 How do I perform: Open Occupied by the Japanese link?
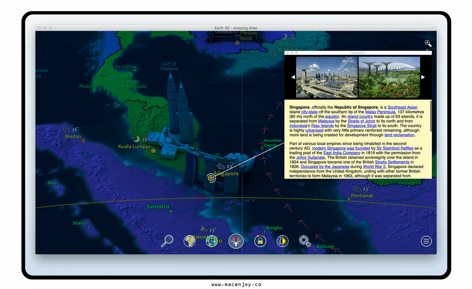point(325,167)
